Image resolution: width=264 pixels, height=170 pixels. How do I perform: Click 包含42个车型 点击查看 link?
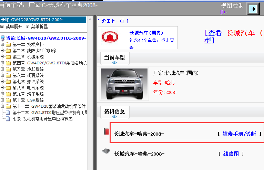click(x=152, y=43)
